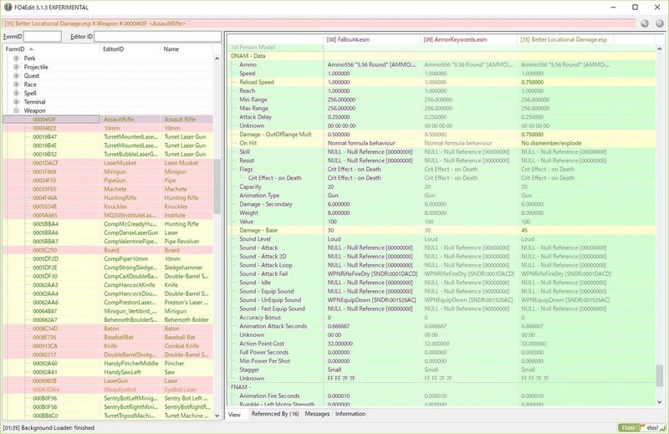Click the Damage - Base value 45
Viewport: 669px width, 434px height.
coord(524,231)
